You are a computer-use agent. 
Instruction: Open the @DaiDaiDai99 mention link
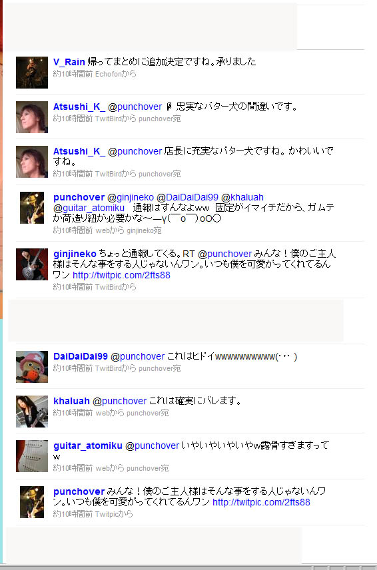click(x=188, y=197)
